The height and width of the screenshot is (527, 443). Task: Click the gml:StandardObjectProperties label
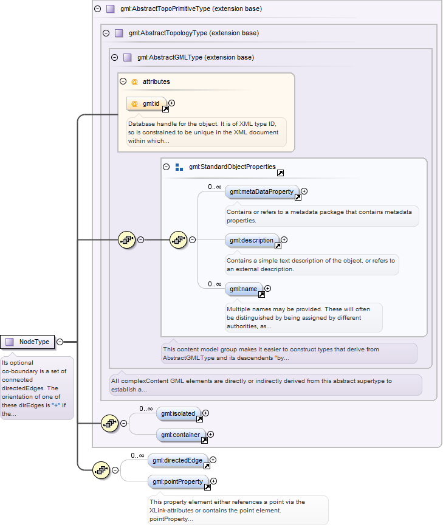click(x=232, y=167)
